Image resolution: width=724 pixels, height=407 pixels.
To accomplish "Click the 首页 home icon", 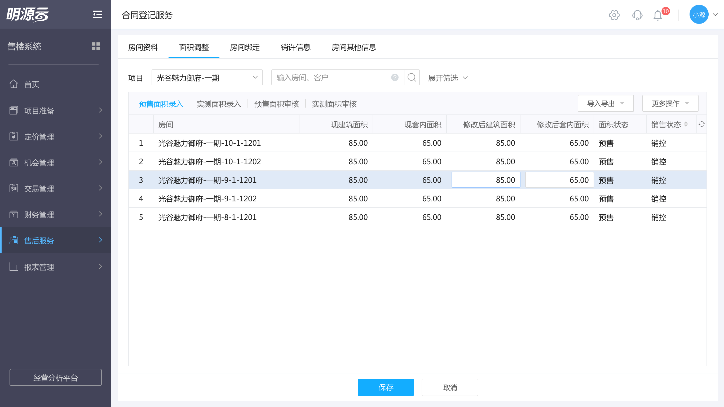I will click(x=14, y=84).
